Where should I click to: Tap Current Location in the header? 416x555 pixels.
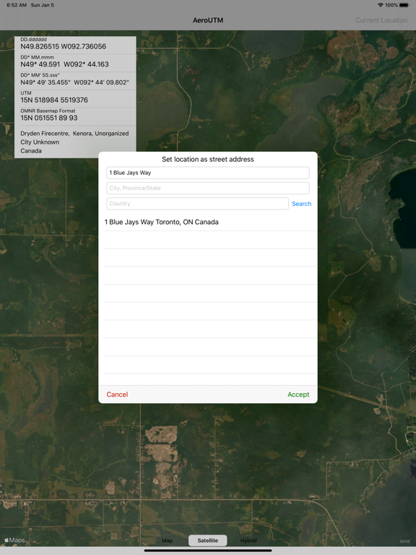click(381, 20)
